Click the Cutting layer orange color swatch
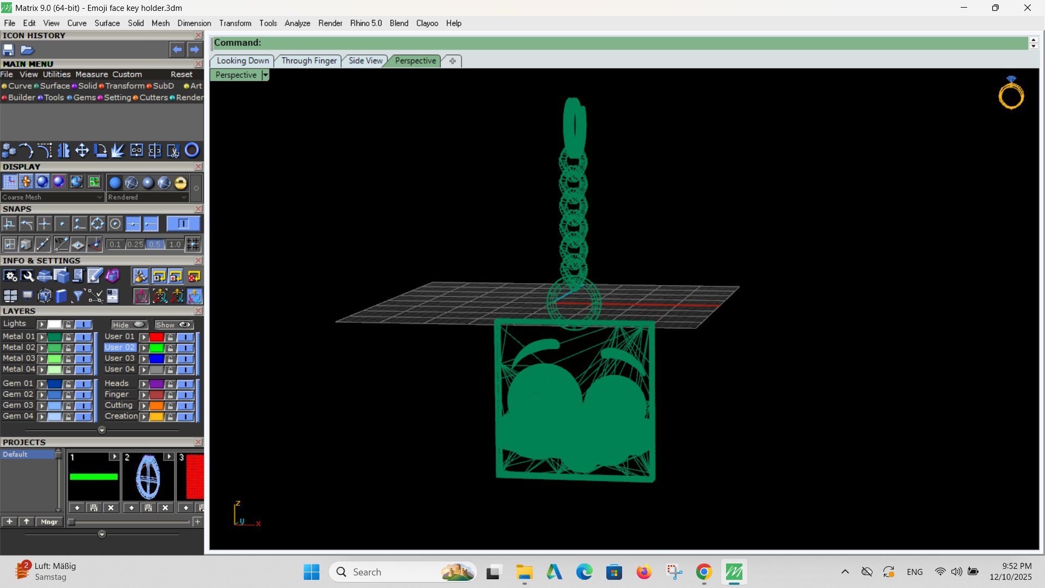The image size is (1045, 588). 156,406
